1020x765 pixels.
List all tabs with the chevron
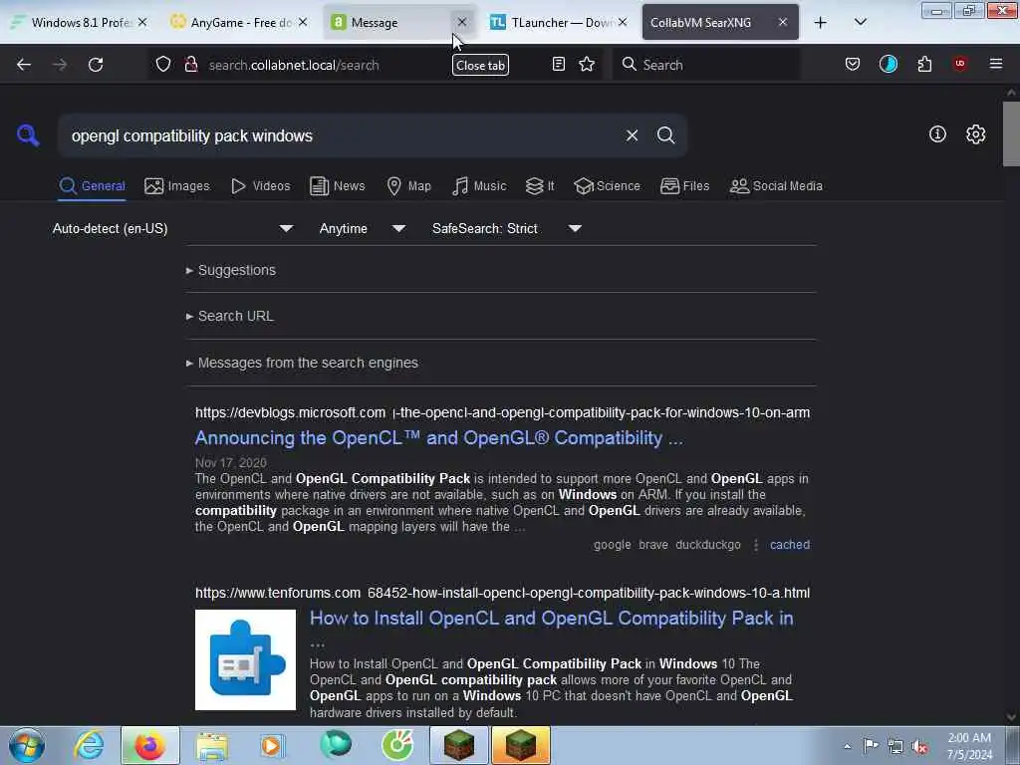[x=860, y=22]
